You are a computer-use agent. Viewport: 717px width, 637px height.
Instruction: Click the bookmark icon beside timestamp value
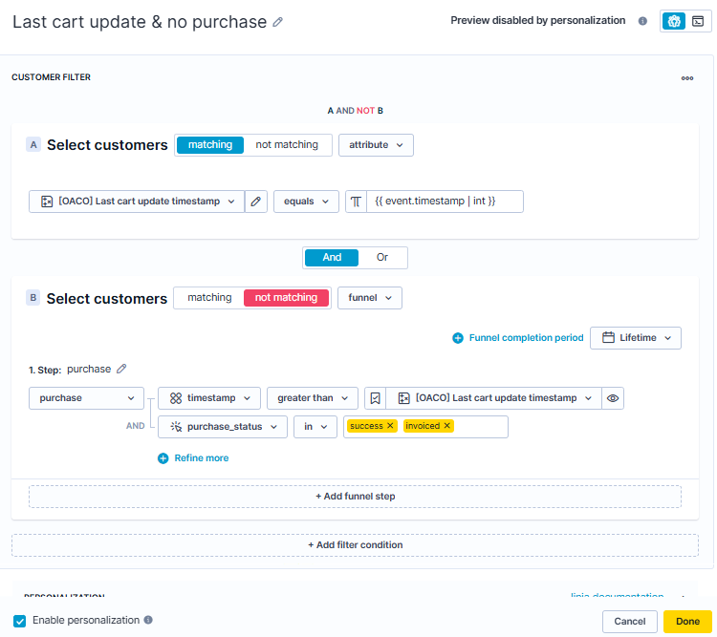(x=376, y=398)
